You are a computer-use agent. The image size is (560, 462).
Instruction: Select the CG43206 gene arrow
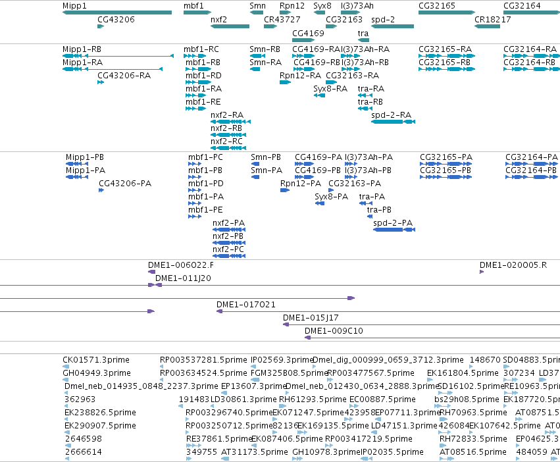[x=101, y=26]
